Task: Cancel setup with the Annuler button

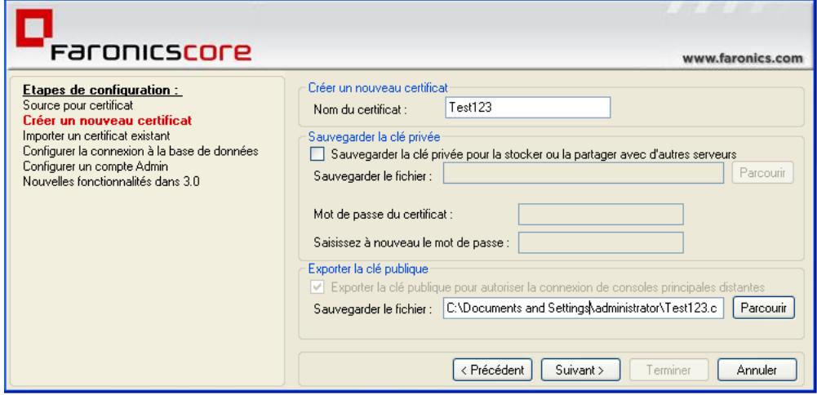Action: tap(757, 370)
